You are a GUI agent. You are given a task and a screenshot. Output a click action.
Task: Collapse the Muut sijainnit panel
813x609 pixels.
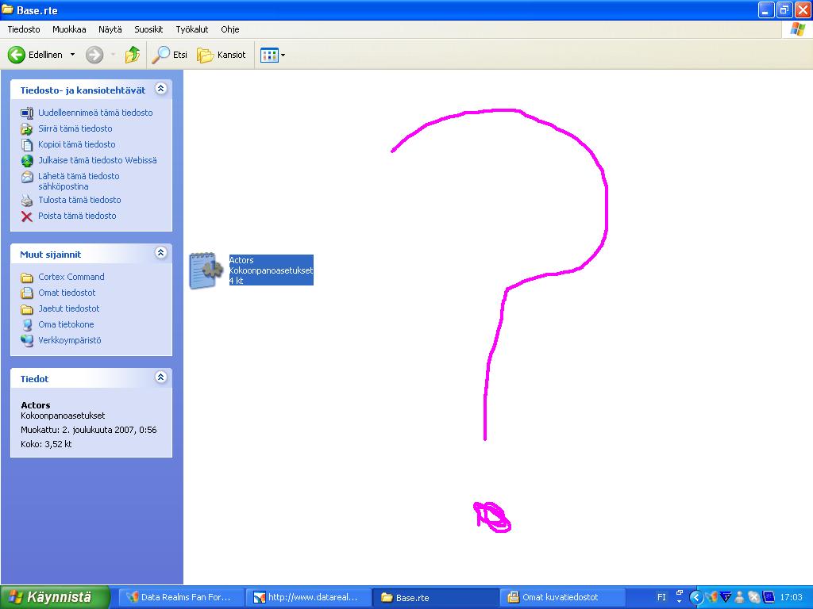(x=160, y=253)
